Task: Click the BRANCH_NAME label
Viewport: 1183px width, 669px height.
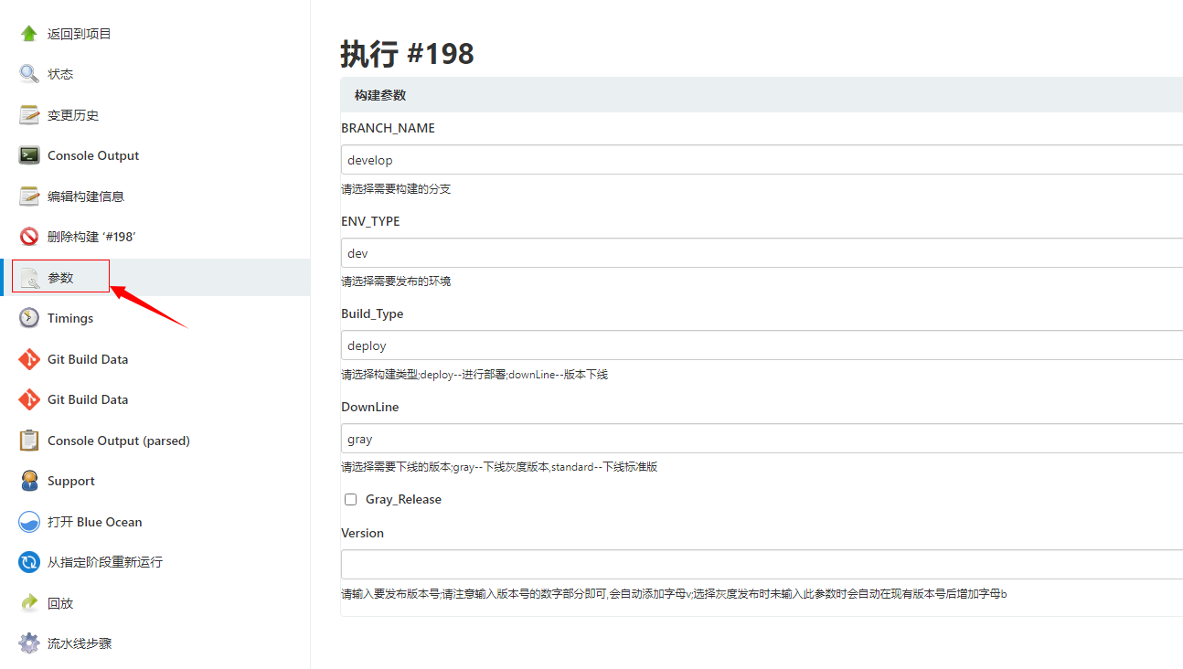Action: (389, 128)
